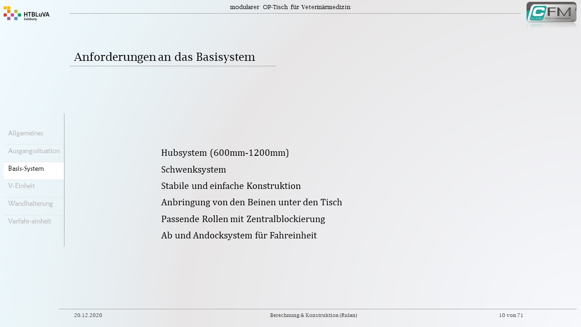Click the footer date 20.12.2020

click(x=88, y=315)
